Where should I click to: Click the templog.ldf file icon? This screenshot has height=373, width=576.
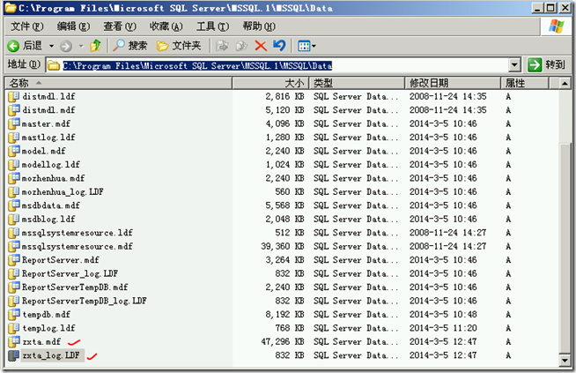pyautogui.click(x=14, y=328)
